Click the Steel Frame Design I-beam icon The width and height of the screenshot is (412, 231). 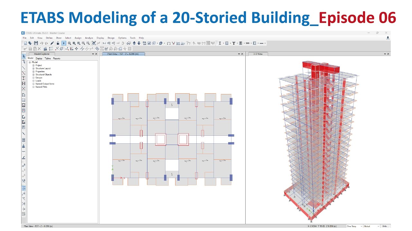[x=220, y=43]
